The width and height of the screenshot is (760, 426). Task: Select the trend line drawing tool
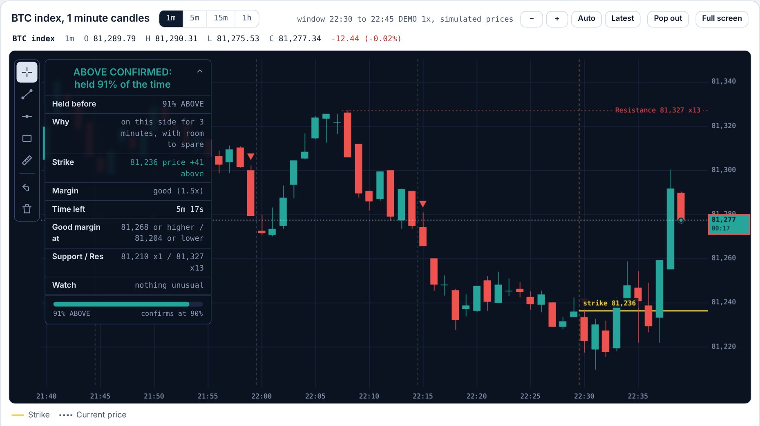pos(27,94)
